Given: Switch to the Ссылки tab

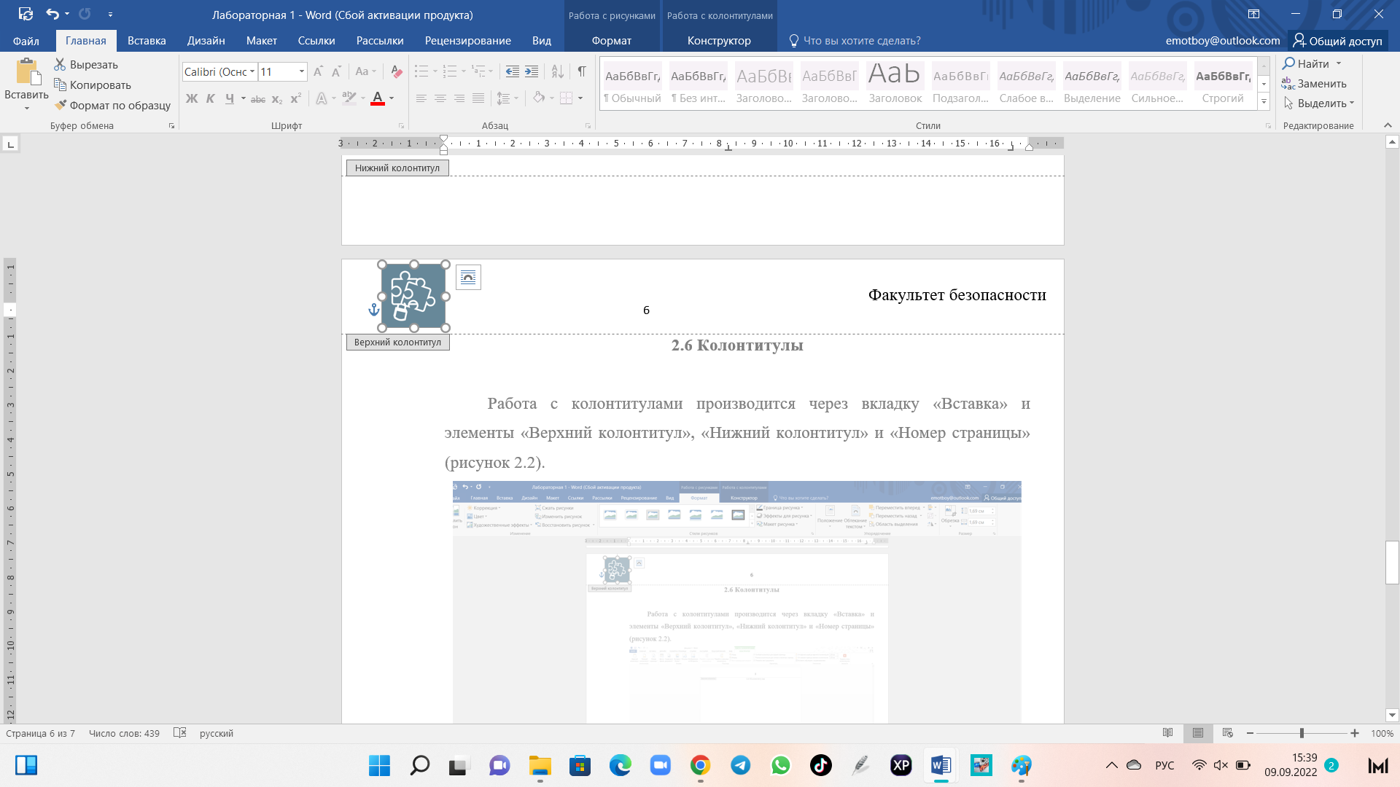Looking at the screenshot, I should click(316, 41).
